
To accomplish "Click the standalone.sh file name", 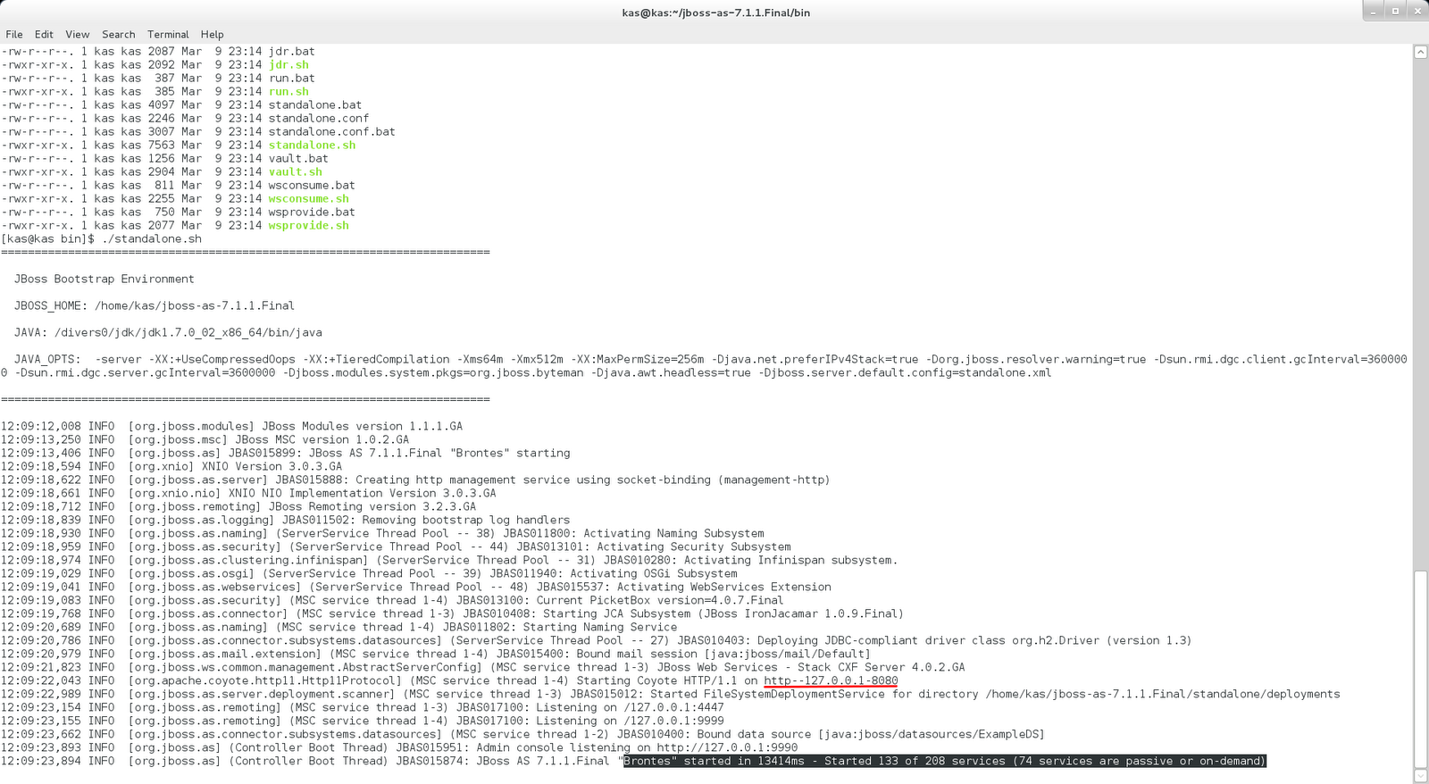I will [312, 145].
